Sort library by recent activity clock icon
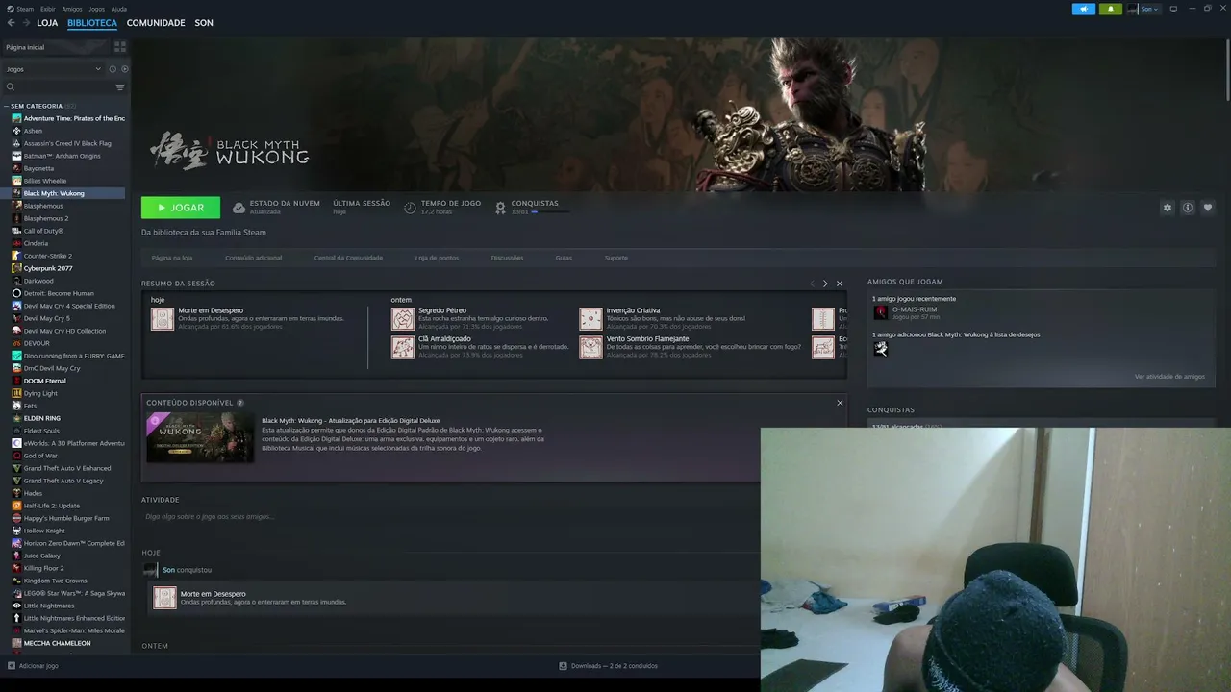Image resolution: width=1231 pixels, height=692 pixels. pyautogui.click(x=113, y=69)
